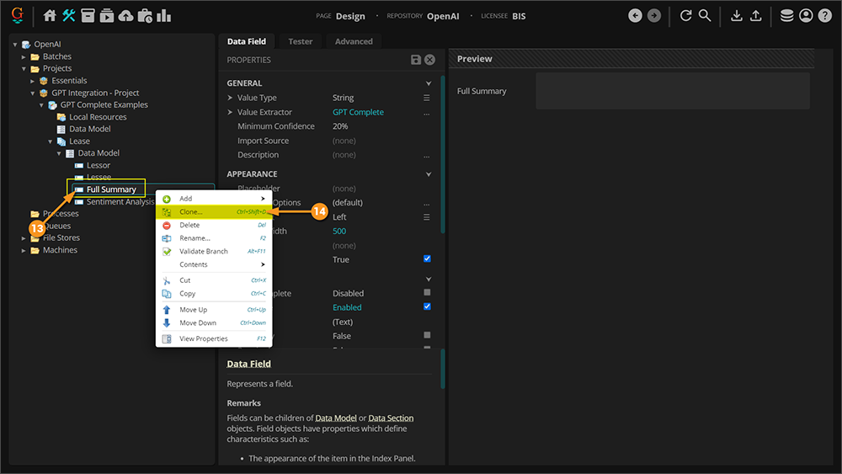This screenshot has height=474, width=842.
Task: Click the GPT Complete value extractor link
Action: click(358, 112)
